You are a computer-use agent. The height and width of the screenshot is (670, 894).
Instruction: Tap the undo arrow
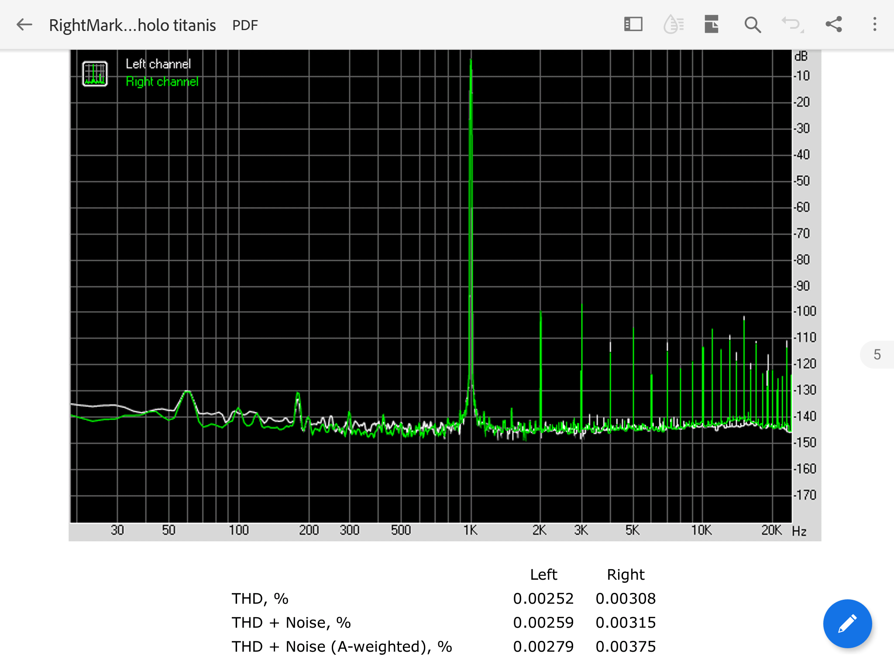tap(792, 24)
